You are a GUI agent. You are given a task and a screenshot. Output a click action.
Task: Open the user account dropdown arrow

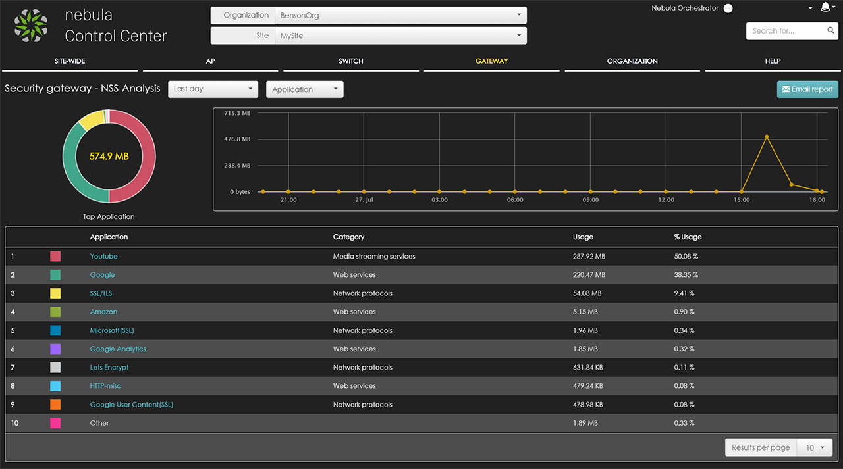pyautogui.click(x=810, y=8)
